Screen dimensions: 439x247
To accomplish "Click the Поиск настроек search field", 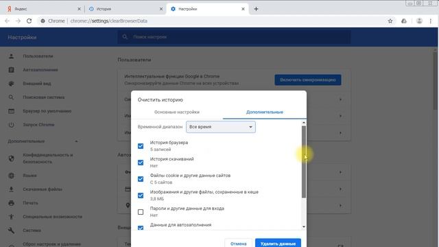I will point(234,37).
